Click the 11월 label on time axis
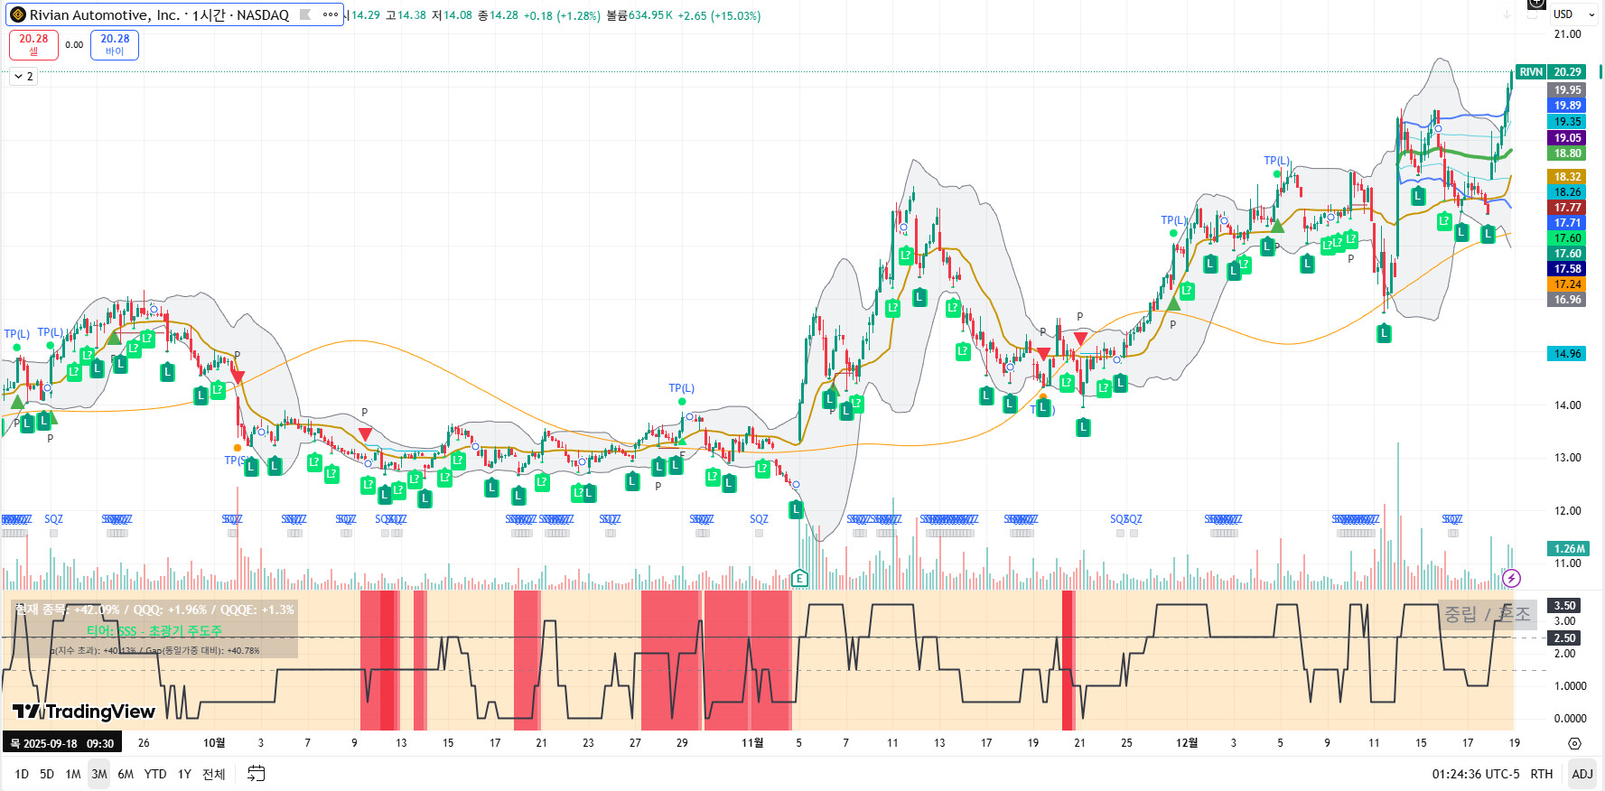Screen dimensions: 1605x791 (x=752, y=743)
